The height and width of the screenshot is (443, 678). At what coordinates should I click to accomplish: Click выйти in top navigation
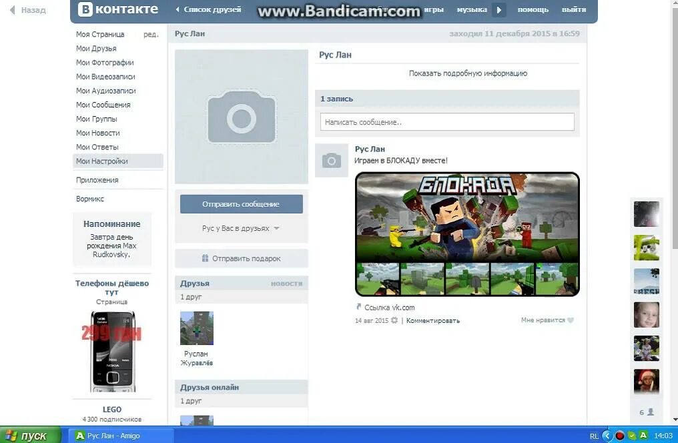(x=574, y=9)
